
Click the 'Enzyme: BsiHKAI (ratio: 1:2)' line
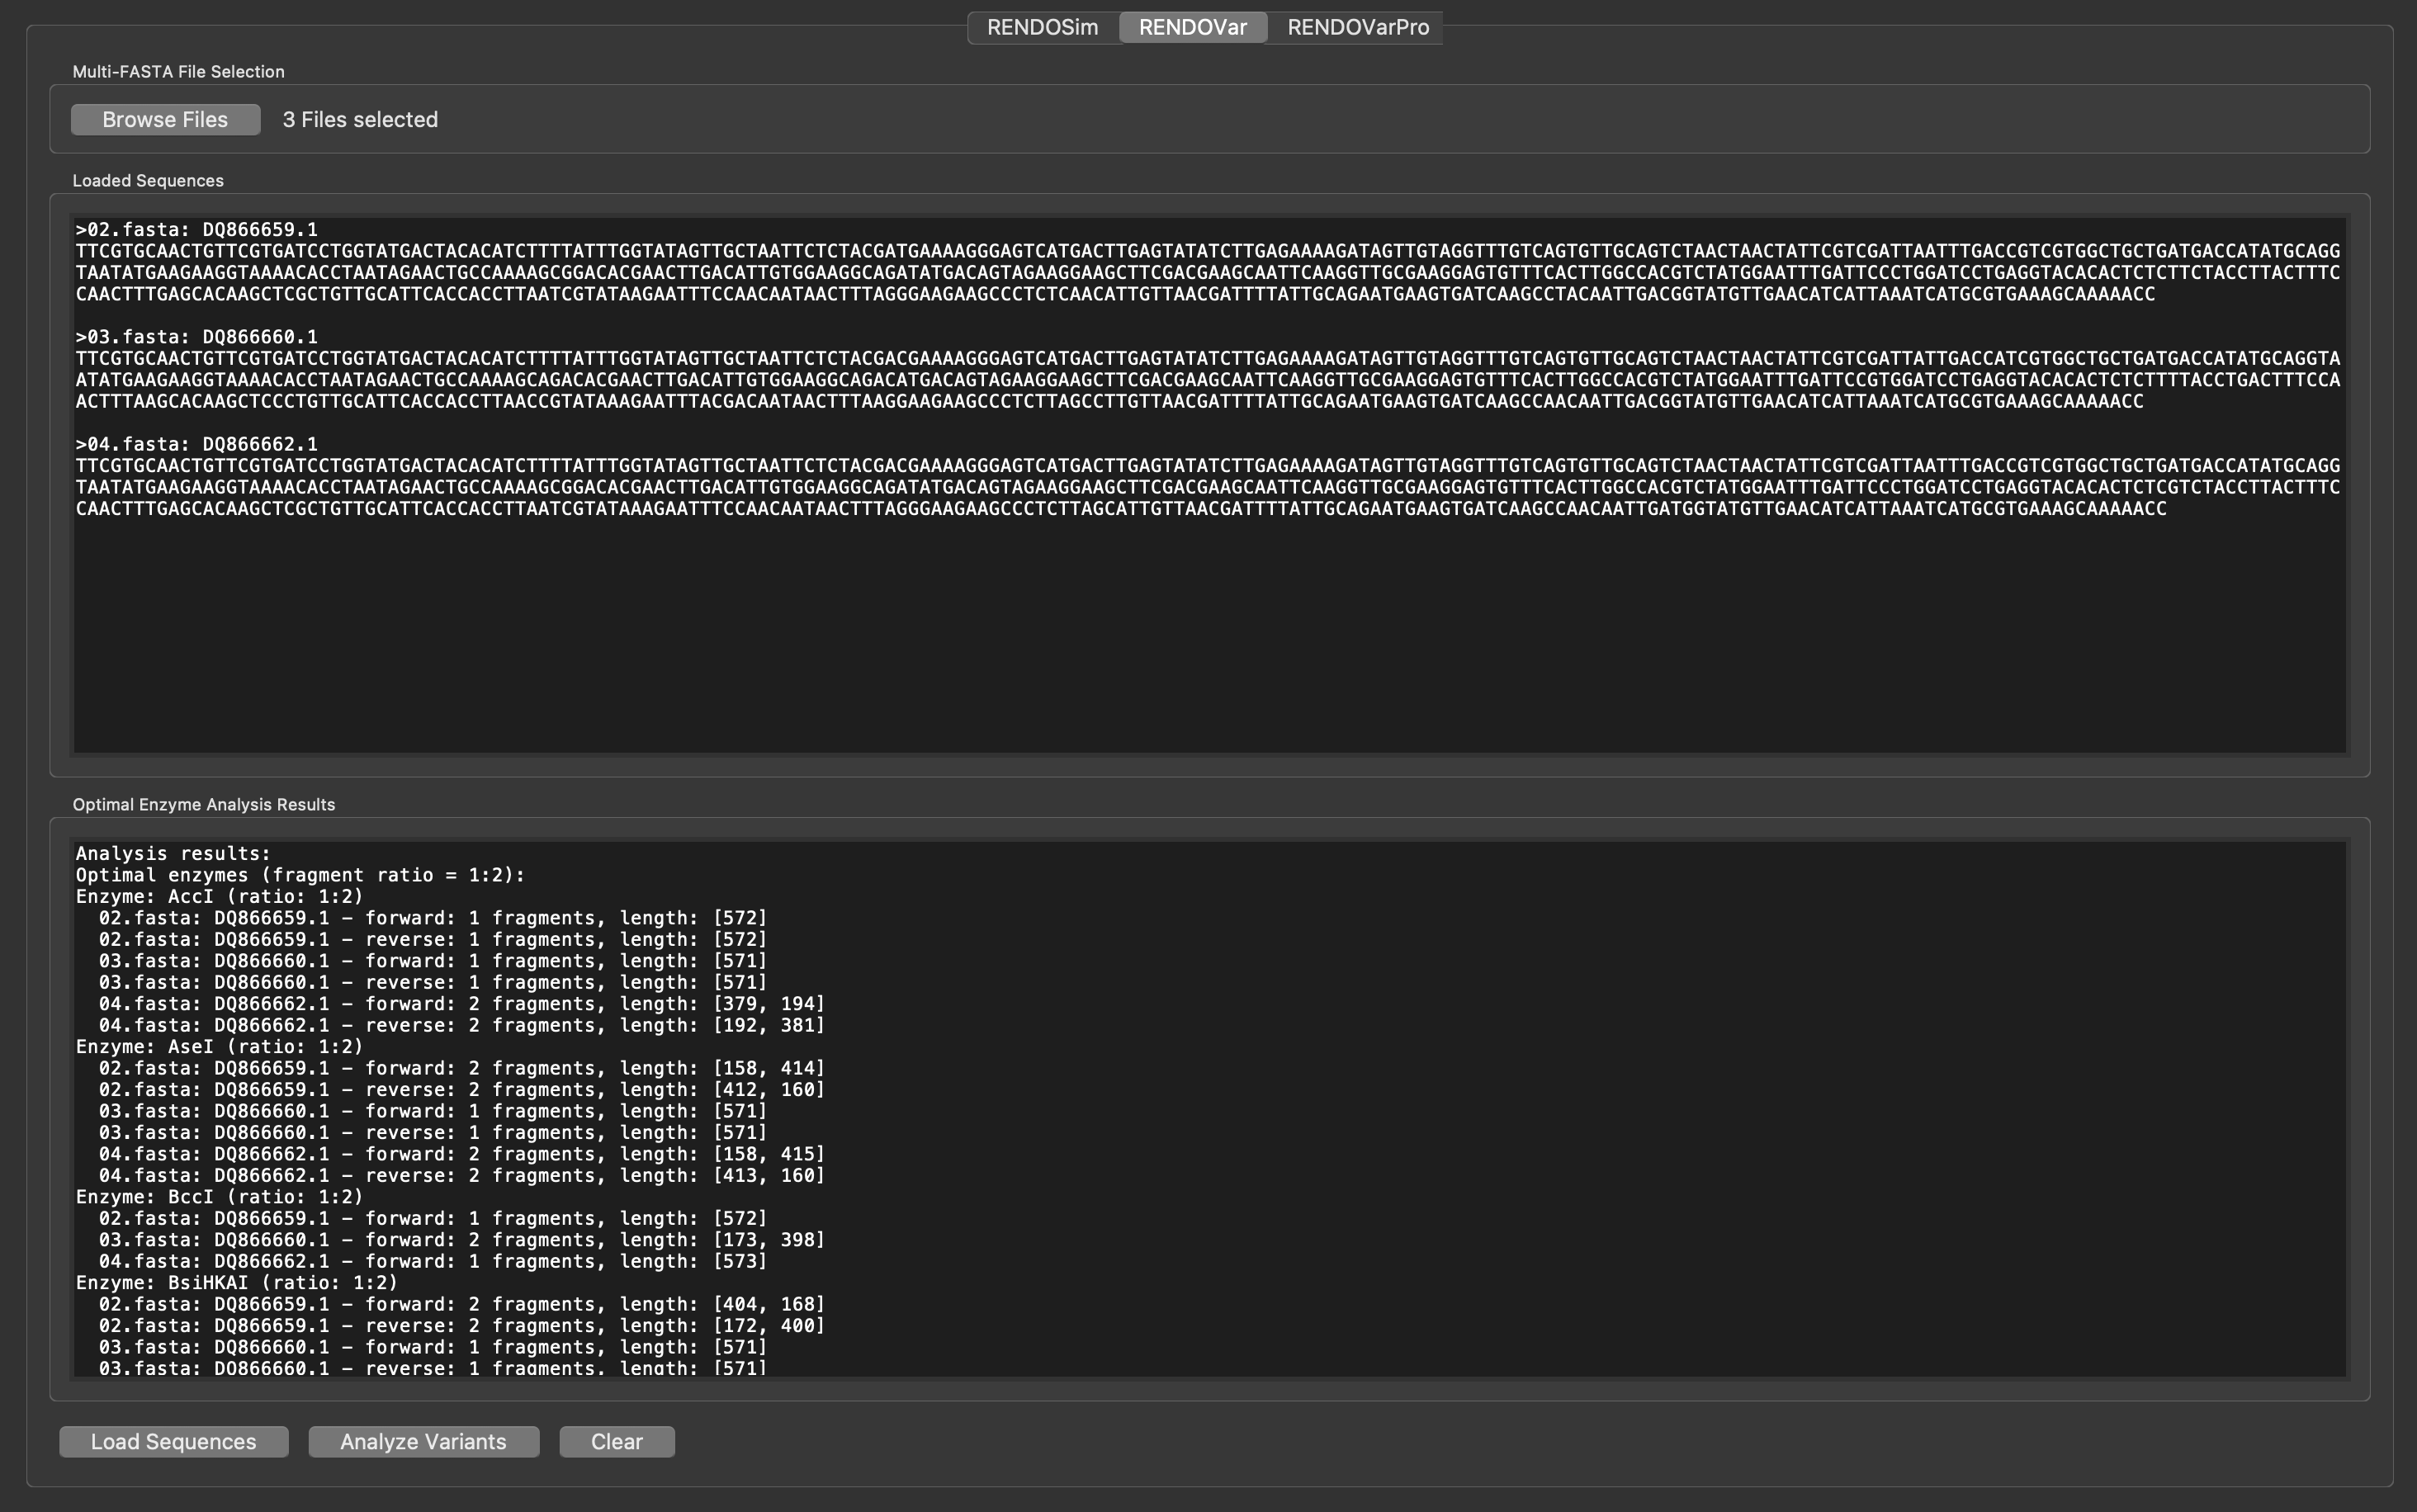click(236, 1282)
